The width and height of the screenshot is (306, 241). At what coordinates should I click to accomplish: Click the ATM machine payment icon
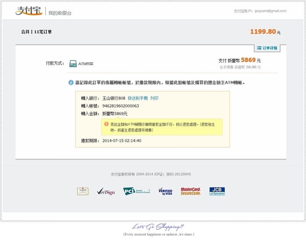[x=73, y=64]
